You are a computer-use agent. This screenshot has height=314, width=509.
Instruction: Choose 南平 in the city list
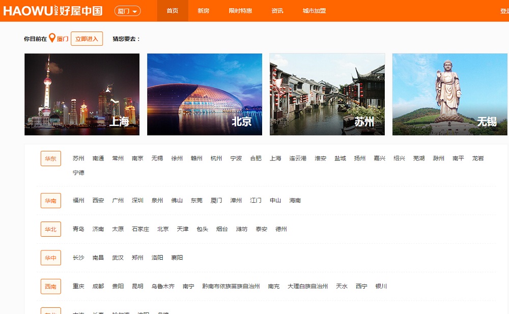coord(459,158)
